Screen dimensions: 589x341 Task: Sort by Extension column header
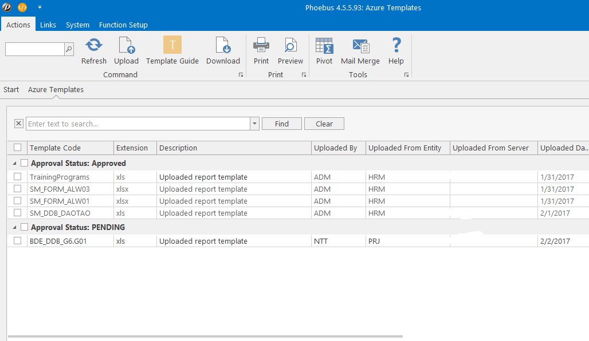(x=135, y=148)
